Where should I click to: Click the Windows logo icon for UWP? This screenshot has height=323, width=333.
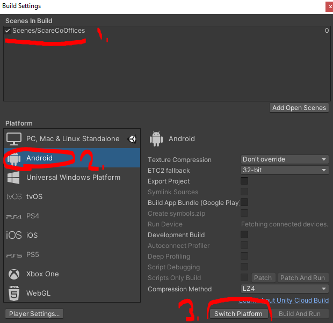pyautogui.click(x=13, y=178)
